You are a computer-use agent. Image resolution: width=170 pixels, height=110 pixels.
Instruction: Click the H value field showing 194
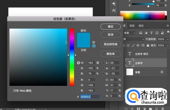coord(91,63)
